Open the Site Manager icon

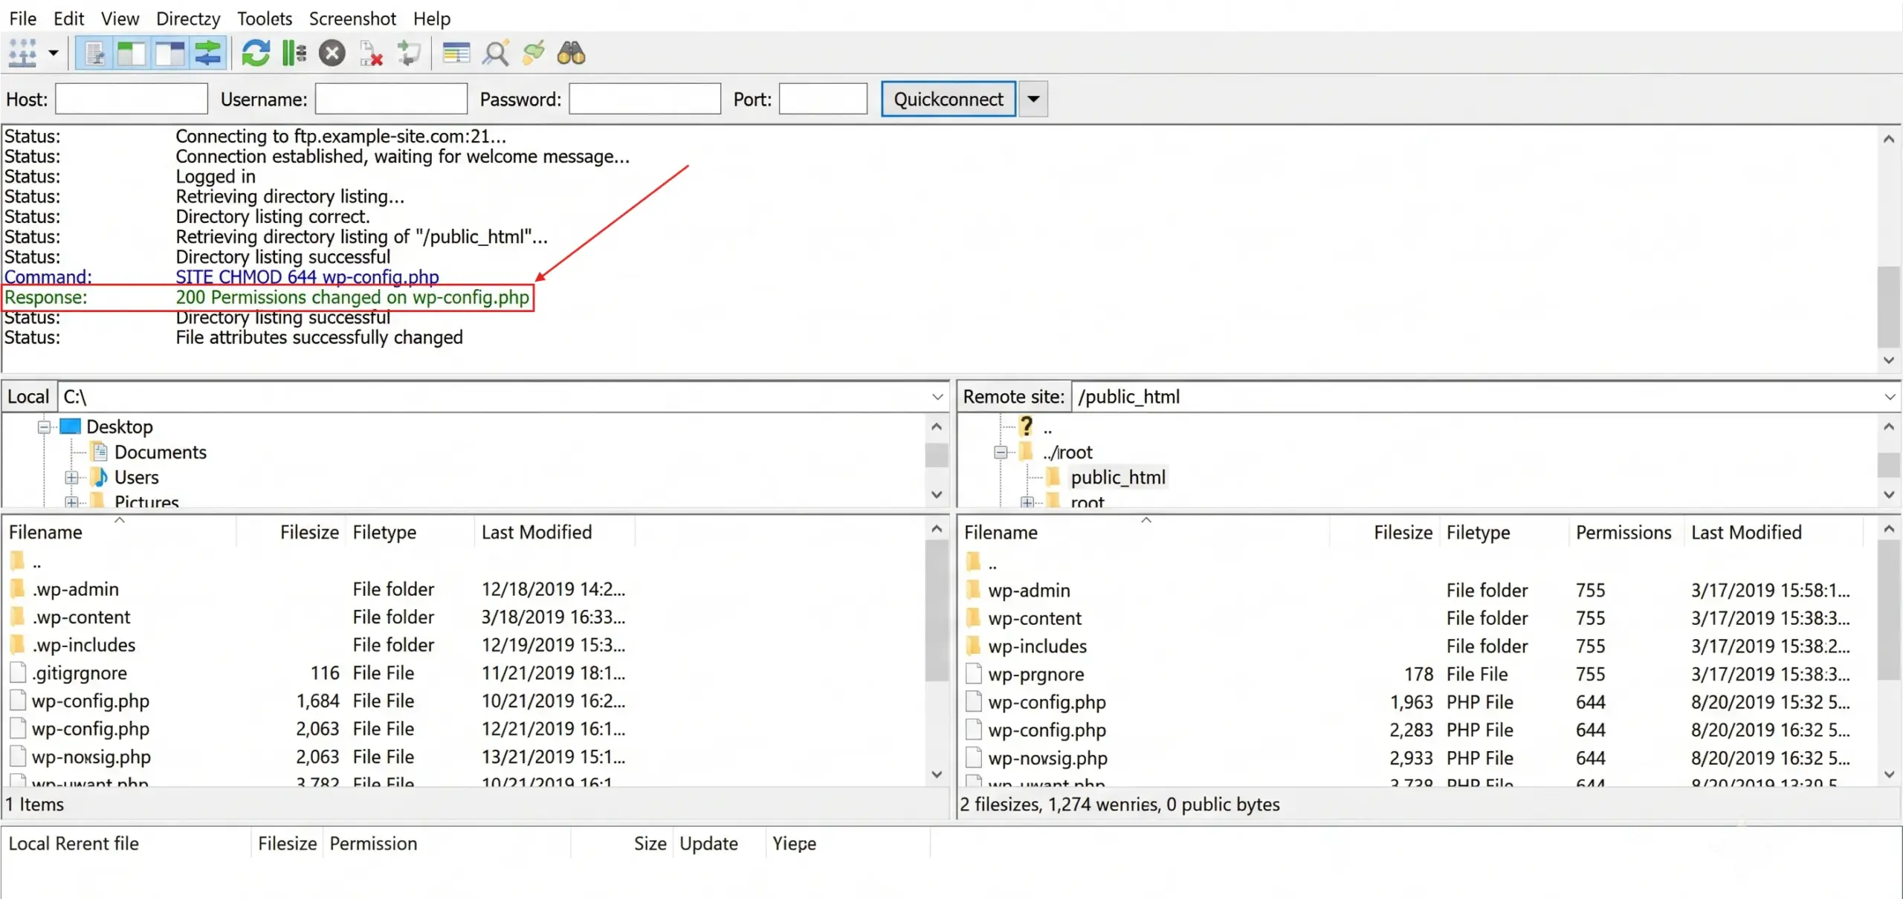(x=22, y=53)
